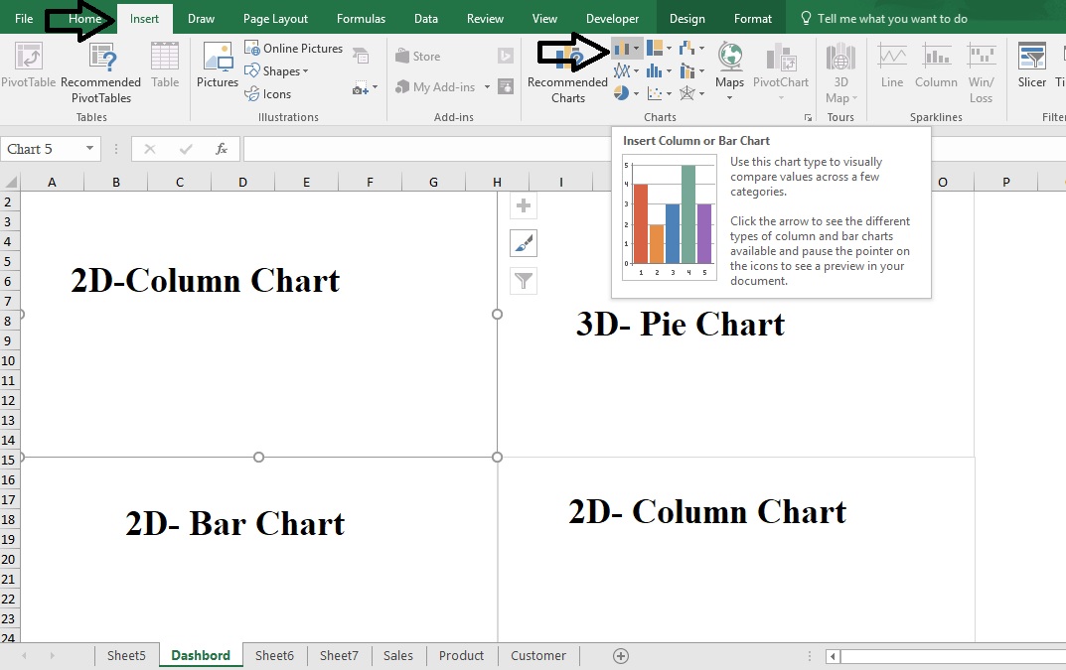Click the formula bar Cancel X button
This screenshot has height=670, width=1066.
(x=150, y=149)
